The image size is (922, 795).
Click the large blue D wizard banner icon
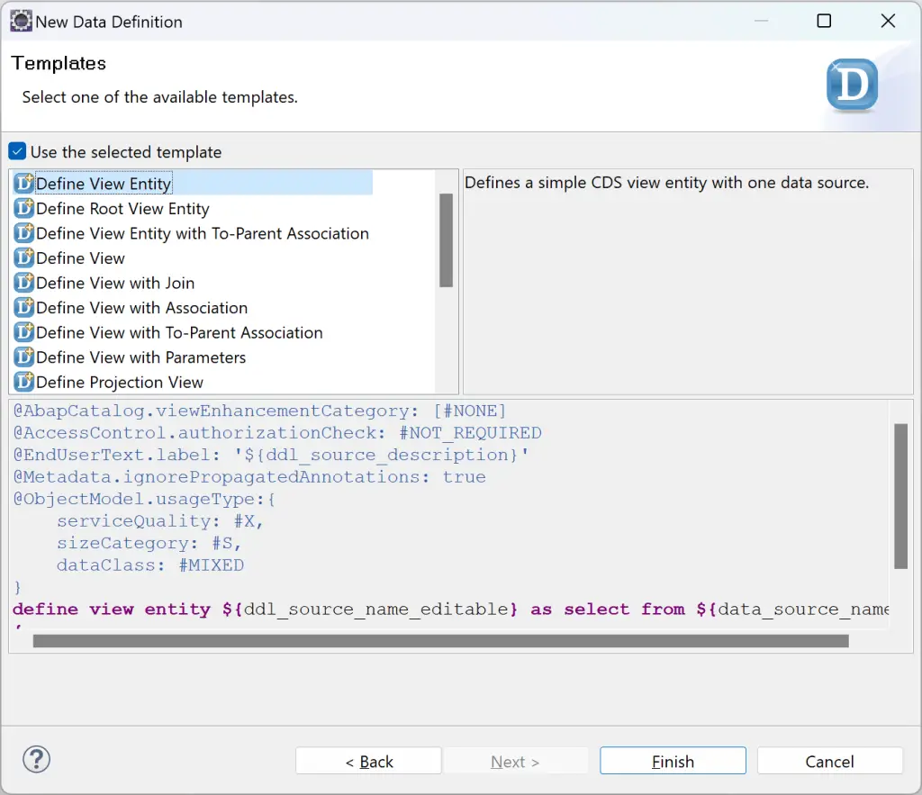(x=852, y=86)
